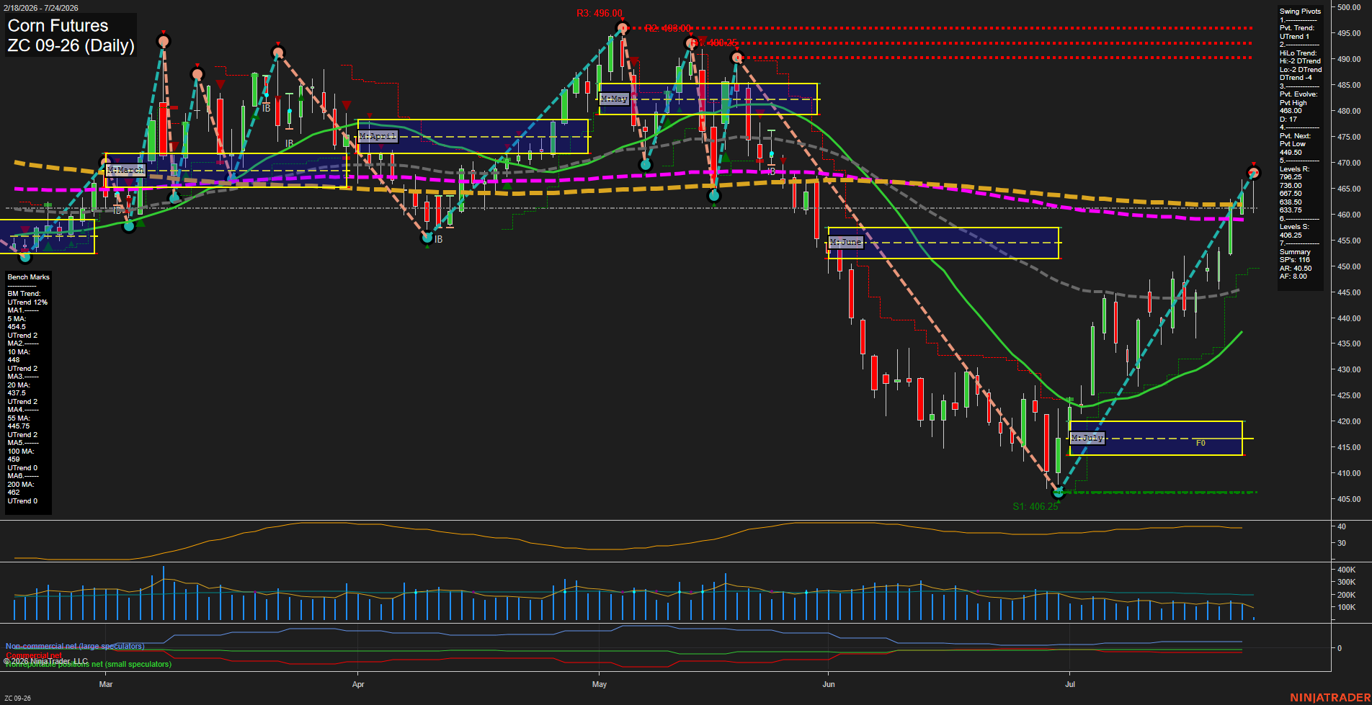
Task: Click the Jun label on the time axis
Action: tap(829, 684)
